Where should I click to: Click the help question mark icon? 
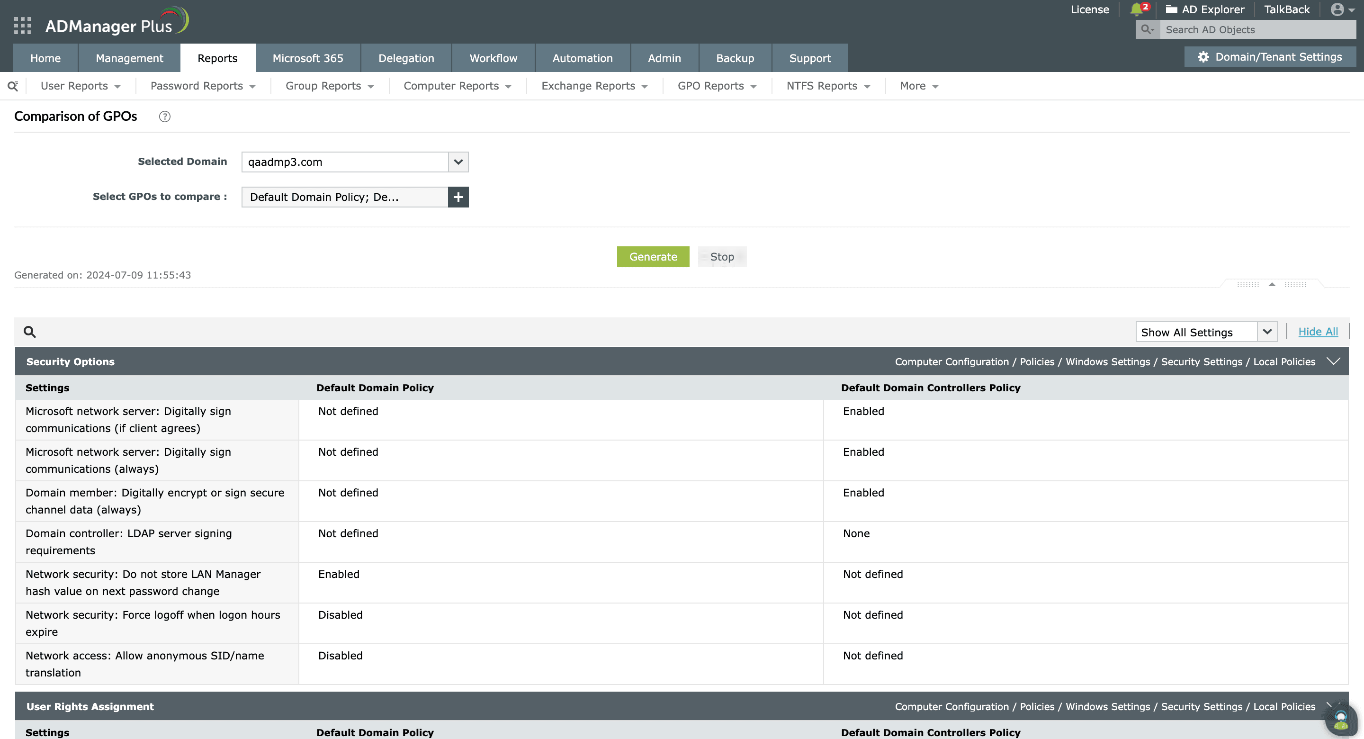click(x=165, y=117)
